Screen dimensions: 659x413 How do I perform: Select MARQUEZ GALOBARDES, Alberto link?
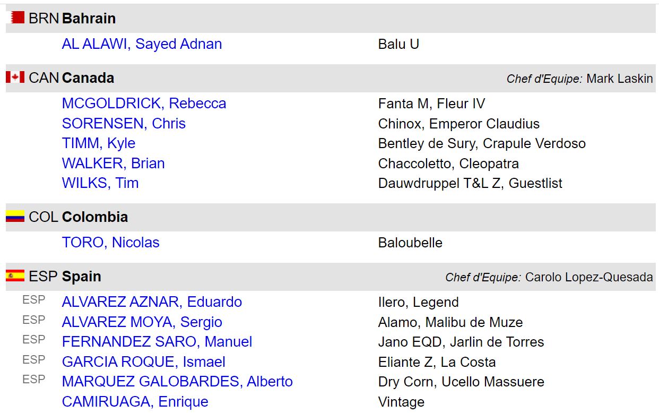pos(177,382)
